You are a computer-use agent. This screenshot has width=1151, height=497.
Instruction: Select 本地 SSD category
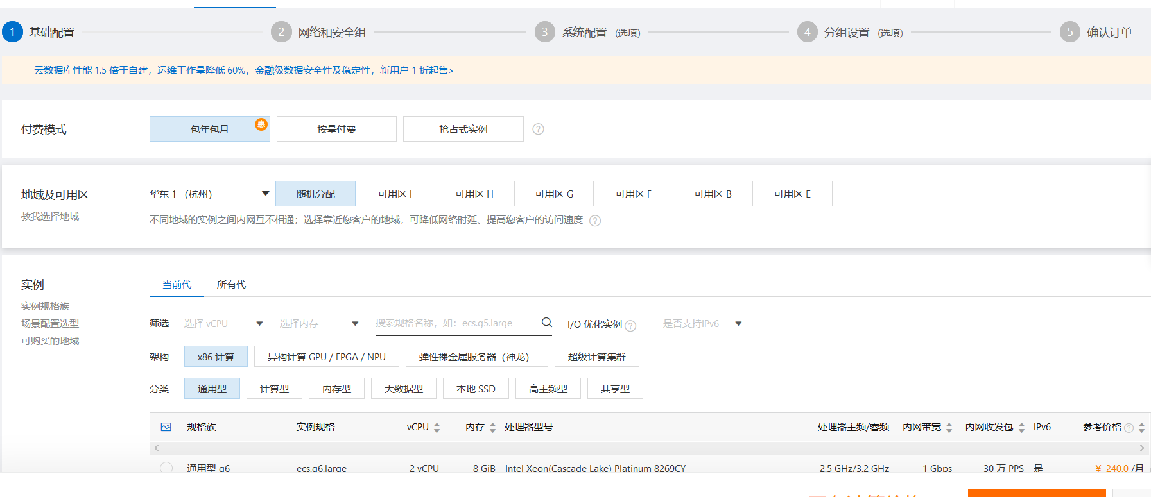[x=476, y=389]
